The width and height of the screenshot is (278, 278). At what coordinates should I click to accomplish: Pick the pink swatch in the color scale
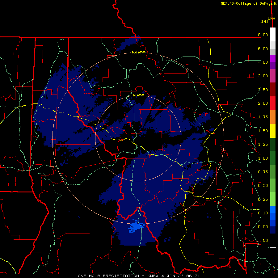click(273, 76)
